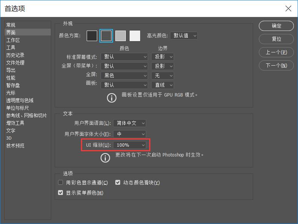Open 全屏 border dropdown showing 无
This screenshot has height=224, width=298.
(x=162, y=75)
